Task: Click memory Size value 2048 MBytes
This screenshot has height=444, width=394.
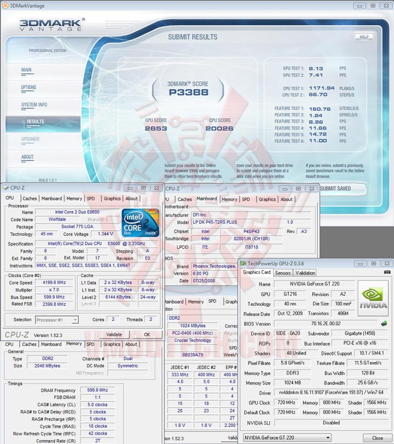Action: [x=48, y=366]
